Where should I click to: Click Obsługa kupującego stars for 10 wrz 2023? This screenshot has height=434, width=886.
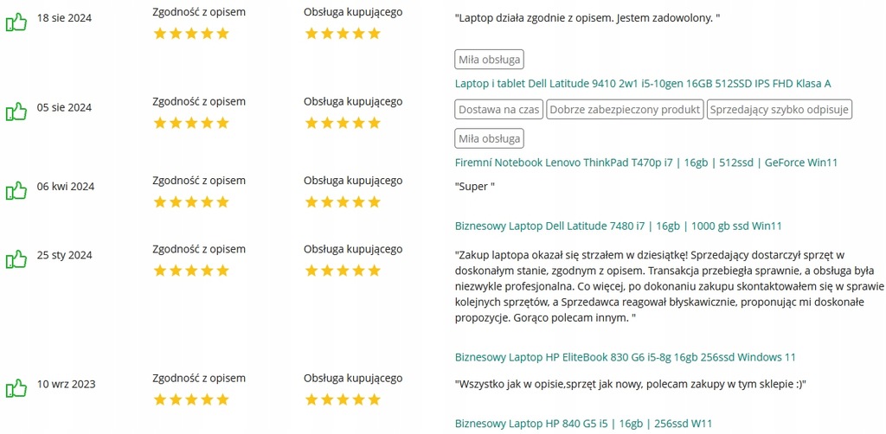pyautogui.click(x=342, y=399)
